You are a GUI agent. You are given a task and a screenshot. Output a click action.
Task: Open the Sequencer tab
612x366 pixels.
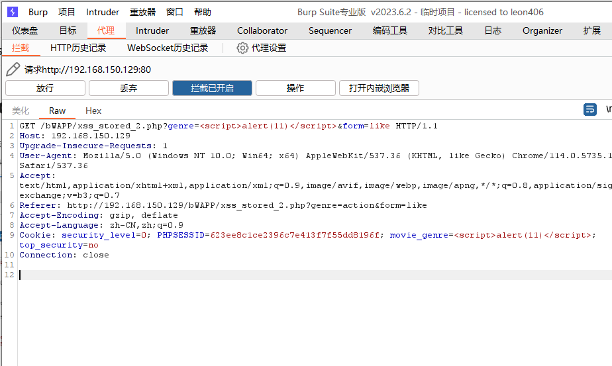tap(331, 30)
